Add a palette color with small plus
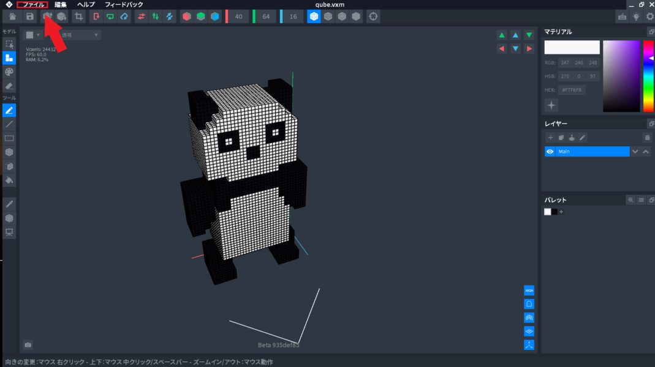The width and height of the screenshot is (655, 367). click(561, 212)
